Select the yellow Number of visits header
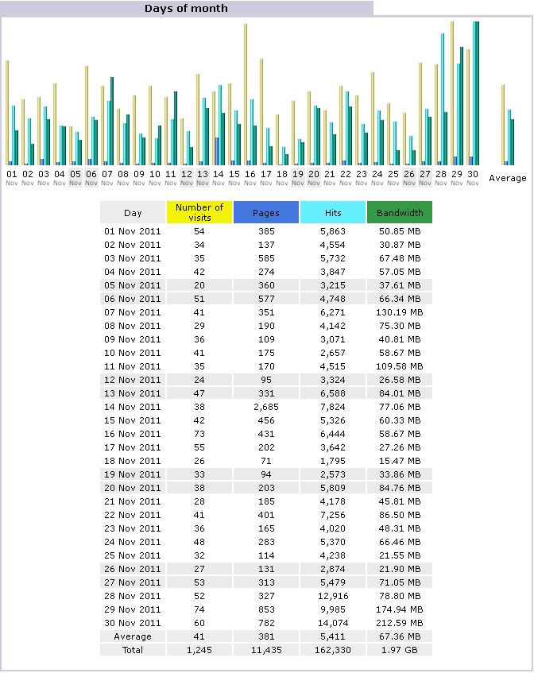This screenshot has height=673, width=534. point(199,212)
